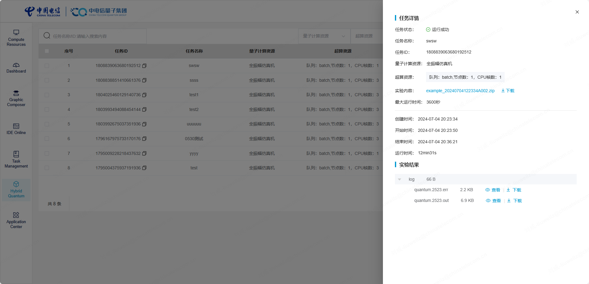Image resolution: width=589 pixels, height=284 pixels.
Task: Open the 超算资源 filter dropdown
Action: tap(367, 36)
